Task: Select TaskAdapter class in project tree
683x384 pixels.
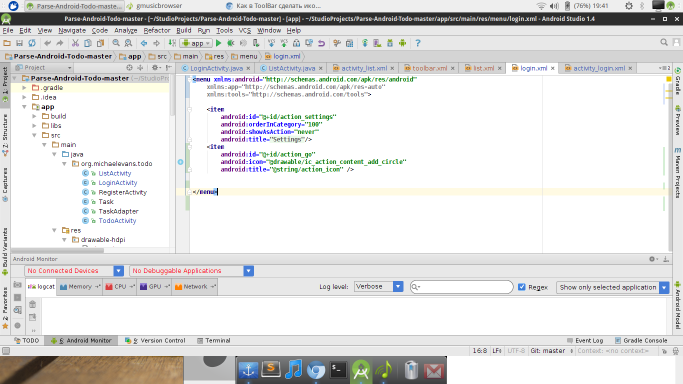Action: (x=118, y=211)
